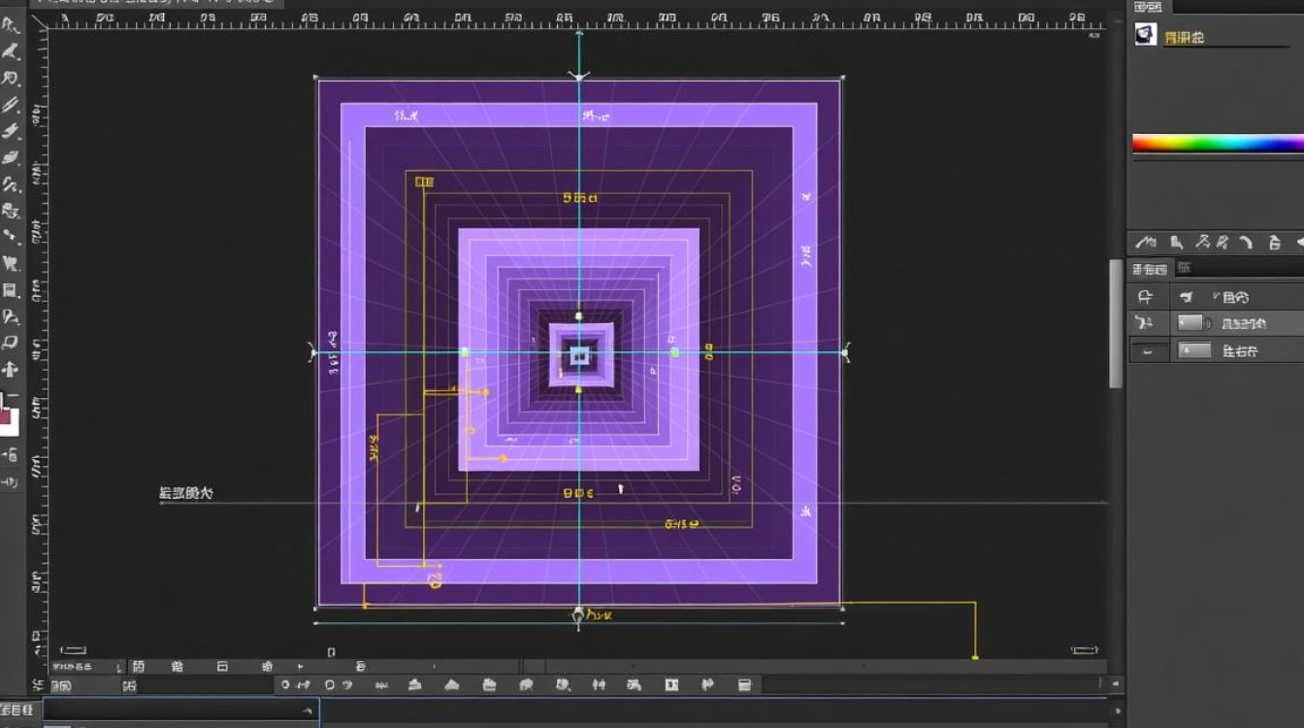
Task: Switch to the top tab of the right panel
Action: (1149, 8)
